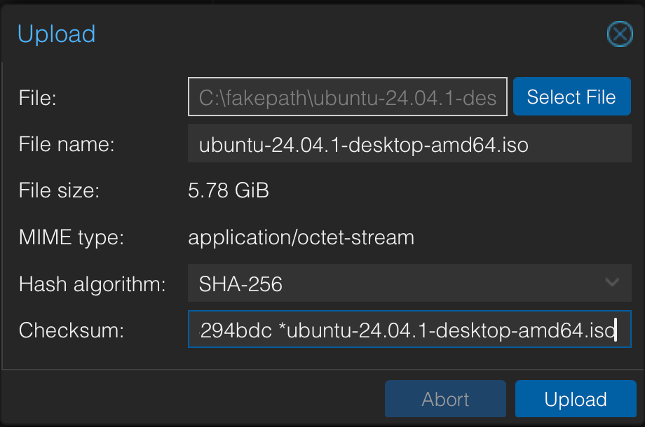Click the "Checksum:" label
Viewport: 645px width, 427px height.
(72, 330)
